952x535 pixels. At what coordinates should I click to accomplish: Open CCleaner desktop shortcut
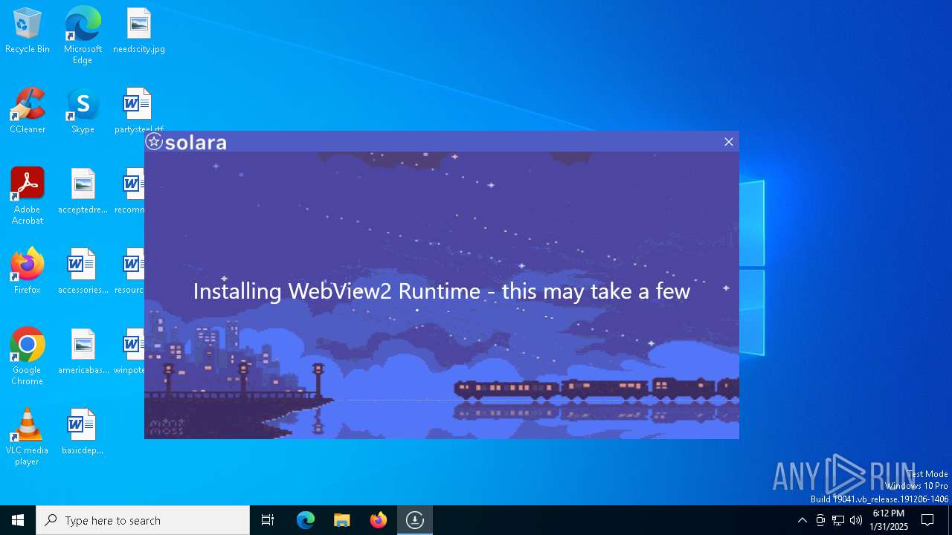coord(28,111)
